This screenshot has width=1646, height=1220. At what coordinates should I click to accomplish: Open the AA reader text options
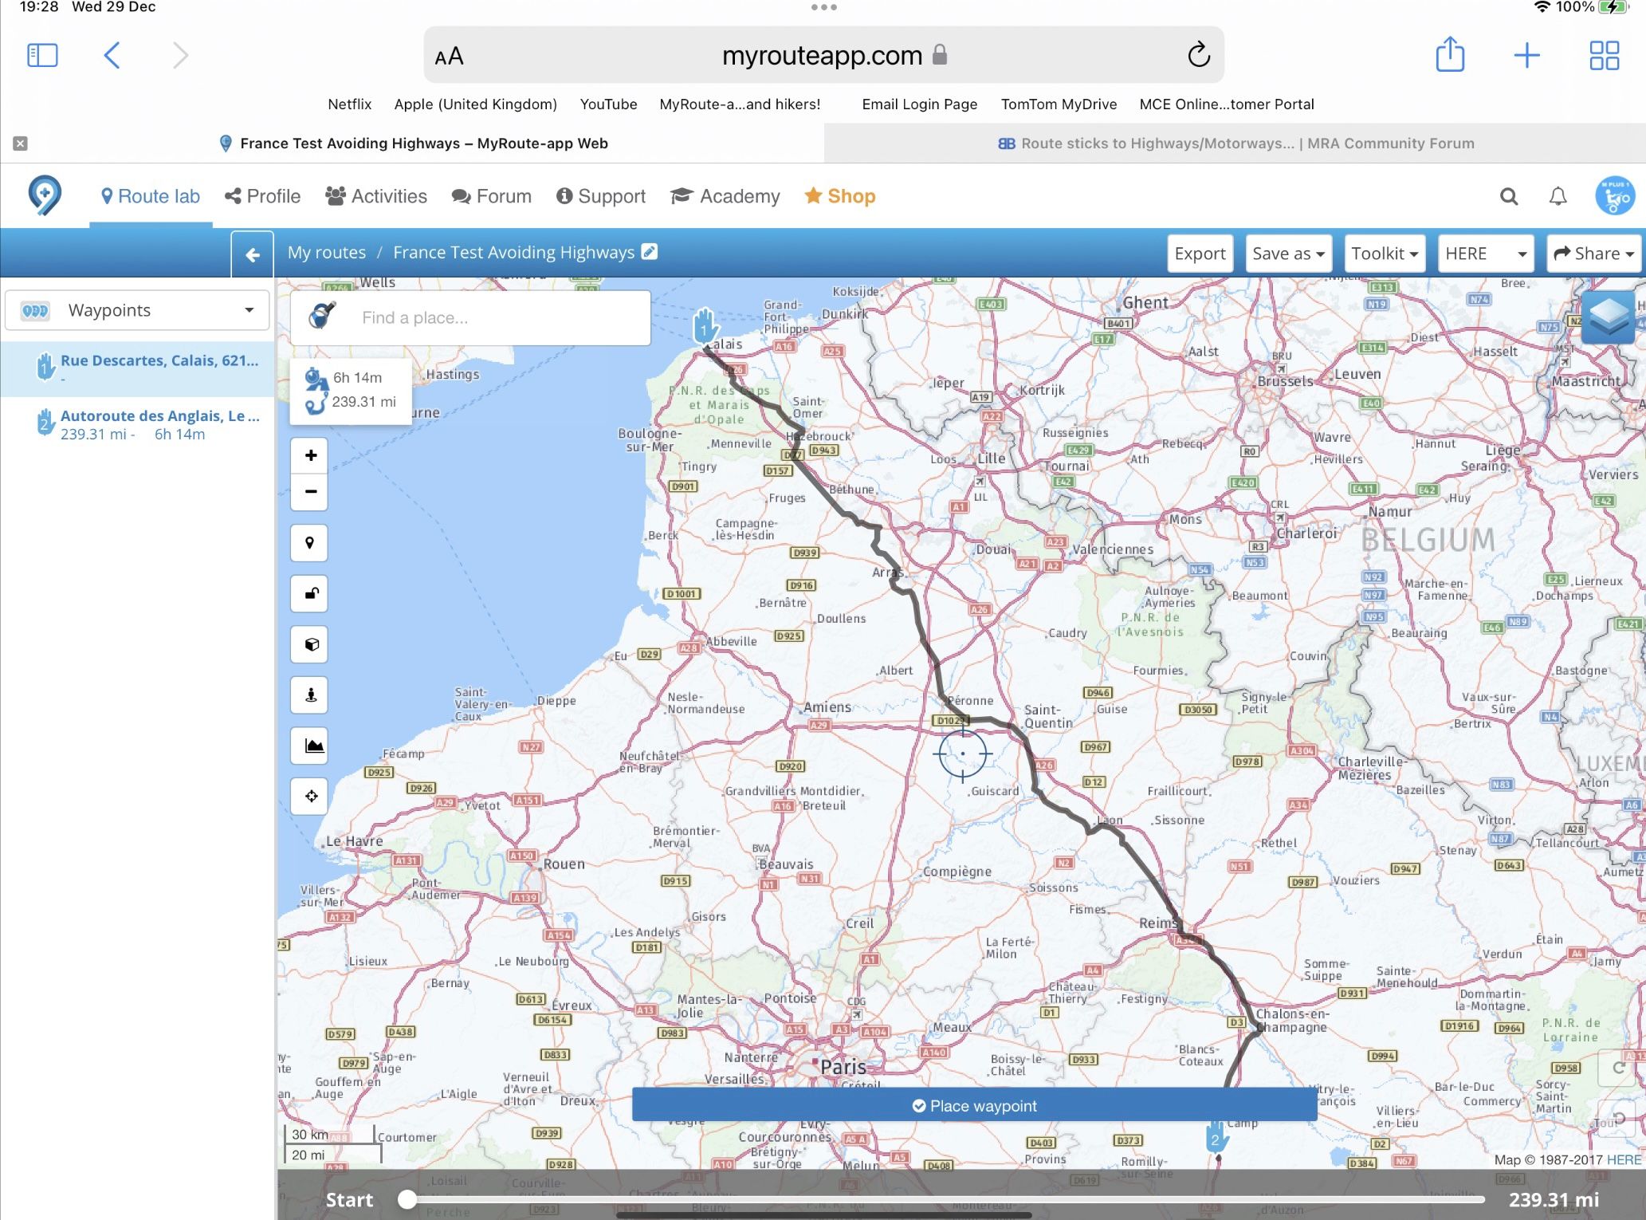[x=449, y=56]
